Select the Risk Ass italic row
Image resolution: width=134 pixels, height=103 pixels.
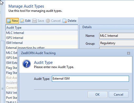pos(12,78)
